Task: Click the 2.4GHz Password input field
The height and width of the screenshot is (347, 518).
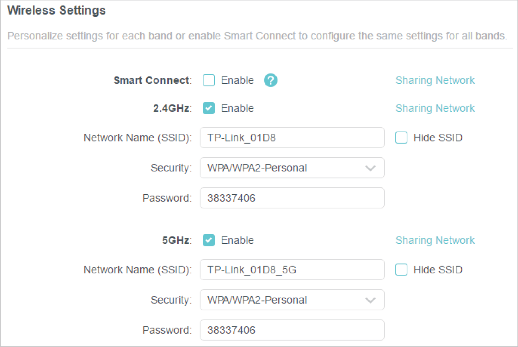Action: click(292, 198)
